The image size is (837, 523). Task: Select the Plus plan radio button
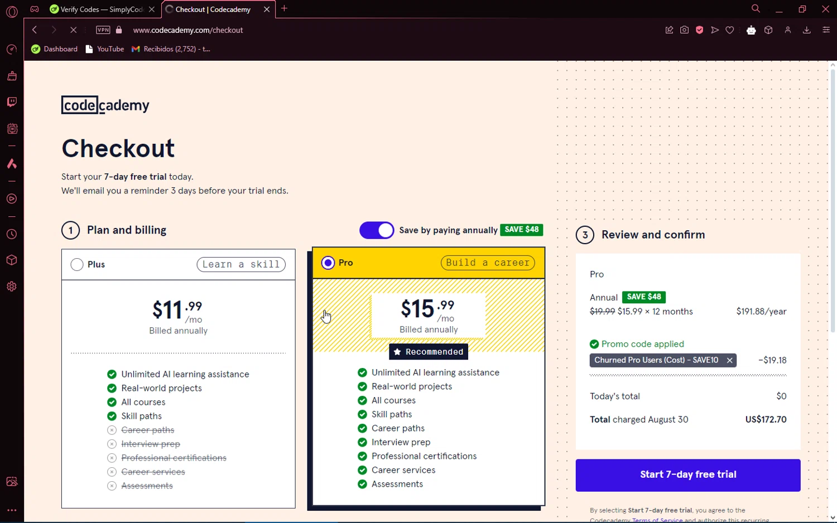[77, 264]
